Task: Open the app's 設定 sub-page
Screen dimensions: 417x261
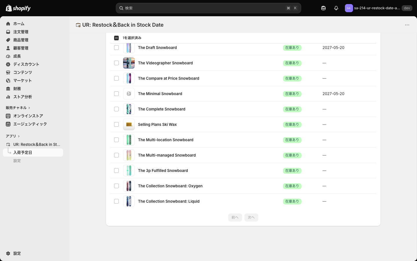Action: (17, 161)
